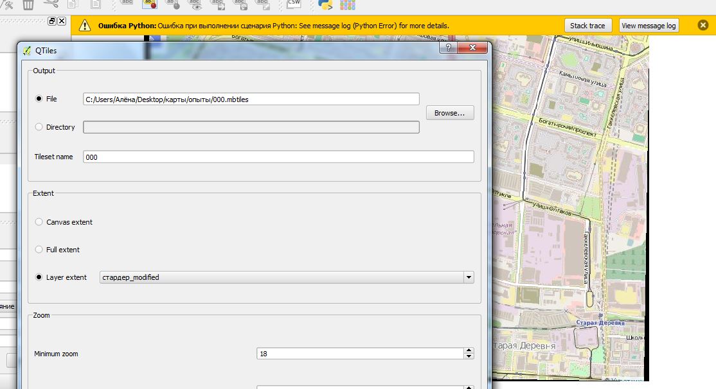Choose the Full extent option

39,250
